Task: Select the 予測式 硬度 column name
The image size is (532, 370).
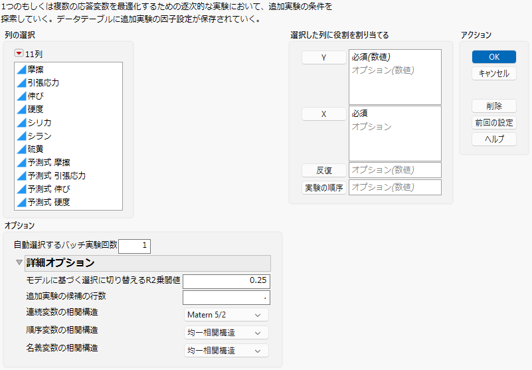Action: click(x=49, y=203)
